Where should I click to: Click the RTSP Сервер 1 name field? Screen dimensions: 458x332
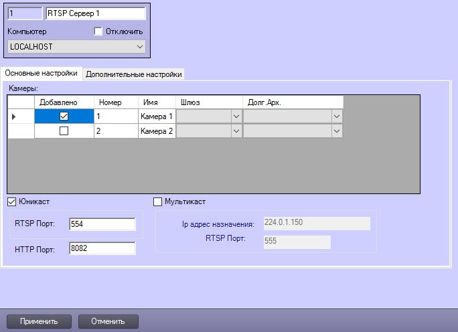pyautogui.click(x=95, y=13)
